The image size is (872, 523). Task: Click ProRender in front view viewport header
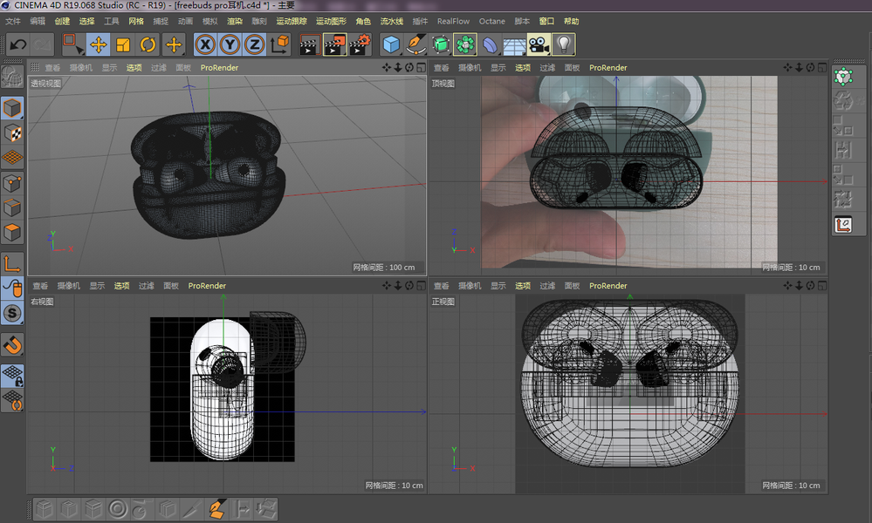coord(608,286)
